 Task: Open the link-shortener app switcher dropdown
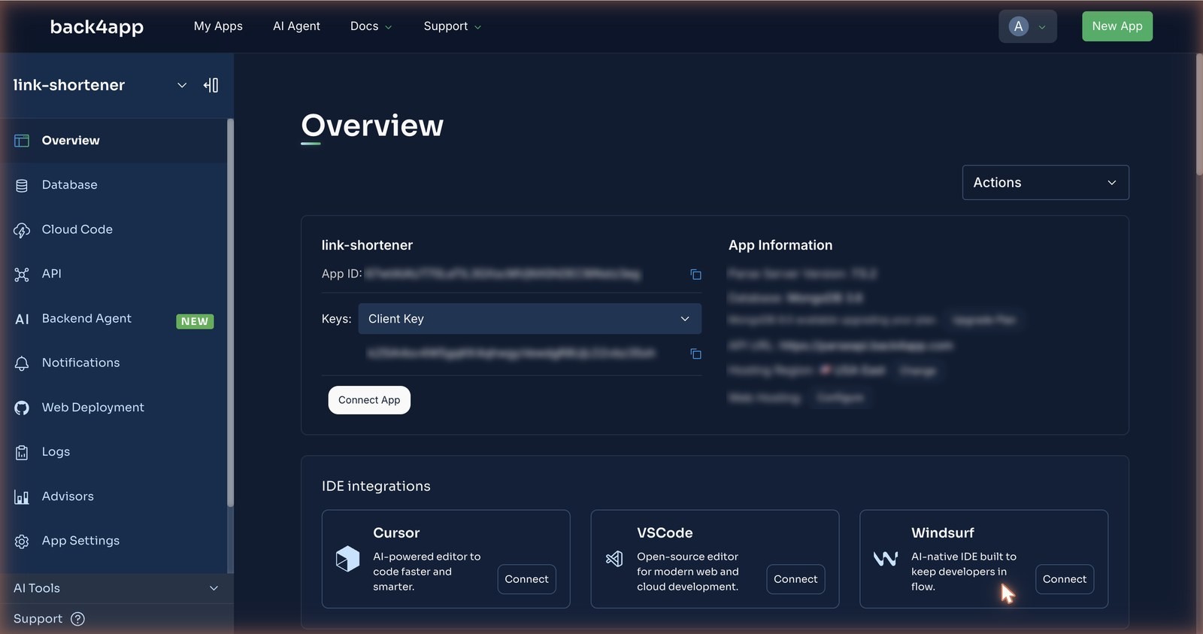pos(181,85)
